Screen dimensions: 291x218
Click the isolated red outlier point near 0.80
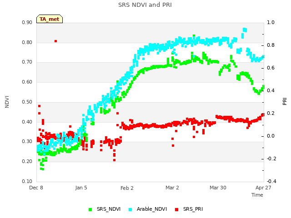tap(55, 41)
